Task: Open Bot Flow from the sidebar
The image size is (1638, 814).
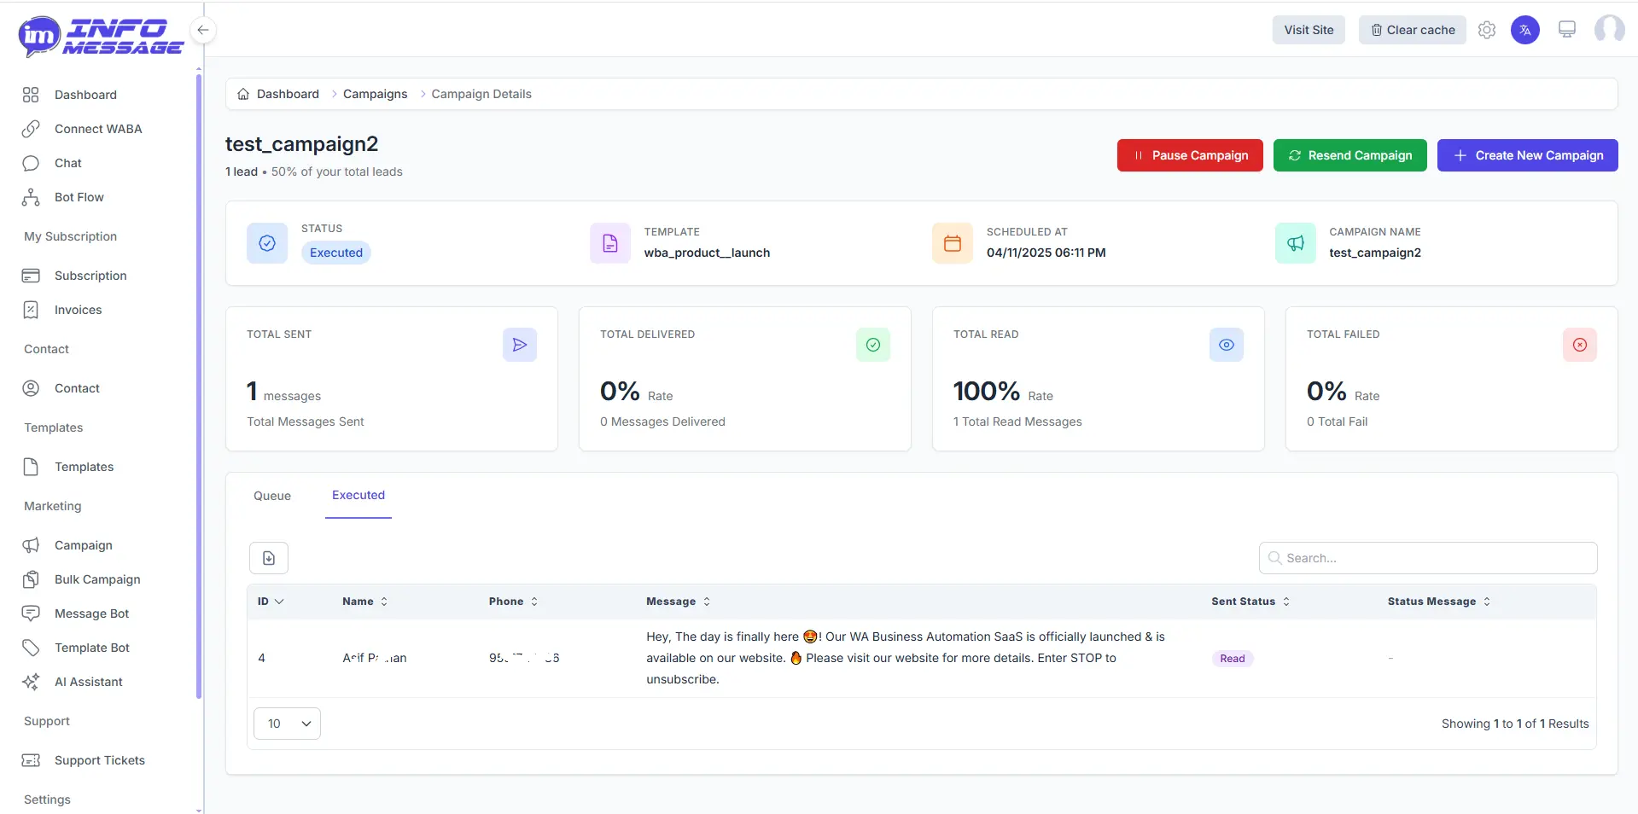Action: (79, 197)
